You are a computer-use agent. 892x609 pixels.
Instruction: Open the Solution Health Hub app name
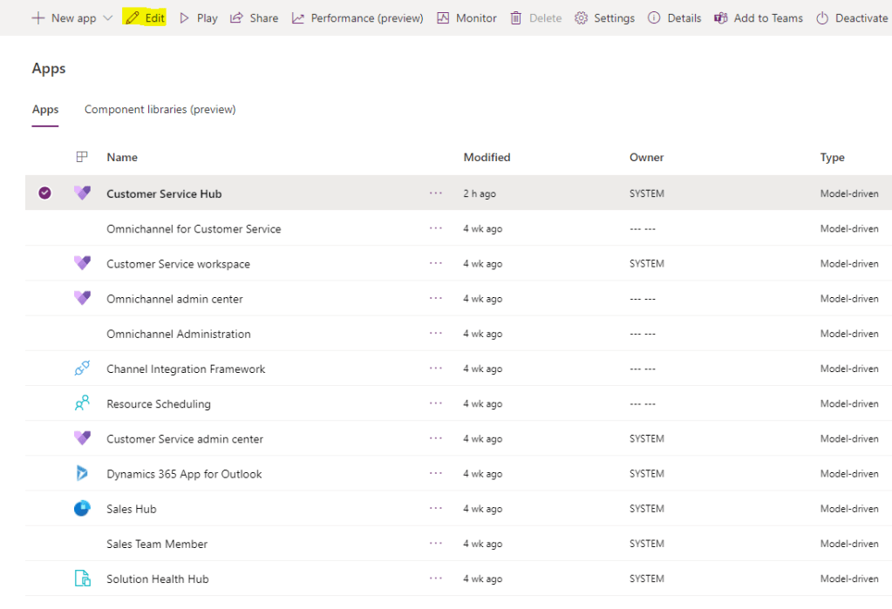(x=158, y=579)
